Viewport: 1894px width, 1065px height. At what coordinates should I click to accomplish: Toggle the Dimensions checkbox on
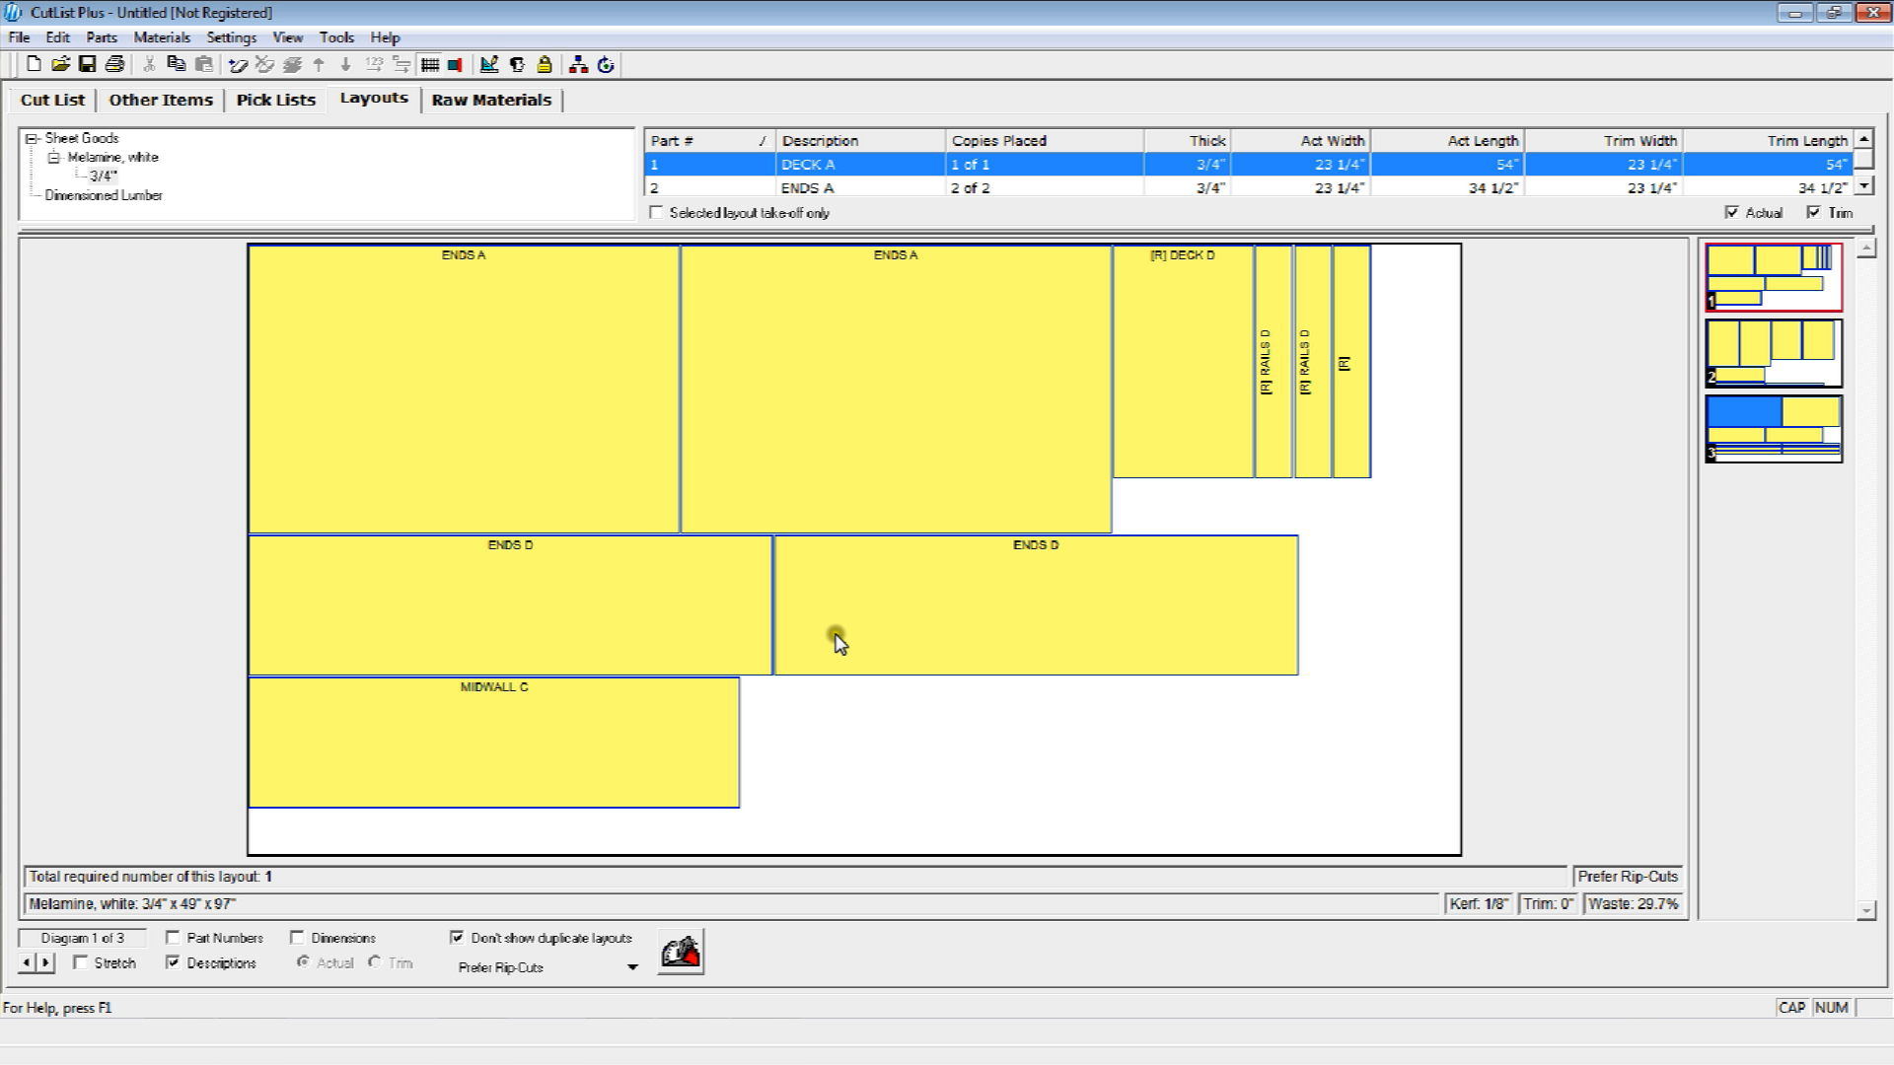pos(295,936)
